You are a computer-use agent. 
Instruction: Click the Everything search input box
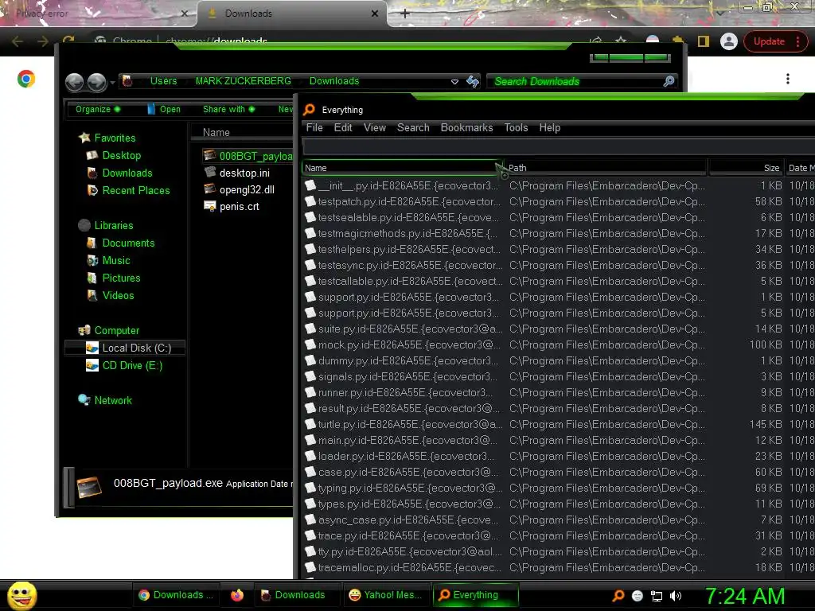pos(558,147)
